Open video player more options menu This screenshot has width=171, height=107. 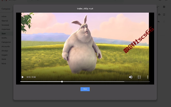click(x=148, y=77)
